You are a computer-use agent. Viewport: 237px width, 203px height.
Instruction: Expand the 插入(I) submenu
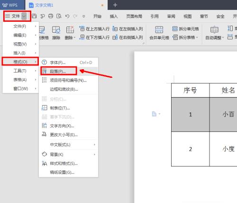tap(21, 53)
